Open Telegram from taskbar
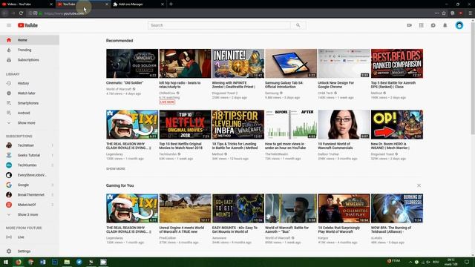This screenshot has height=267, width=475. 79,262
